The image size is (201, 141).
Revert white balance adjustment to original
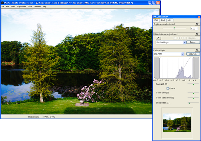tap(197, 34)
